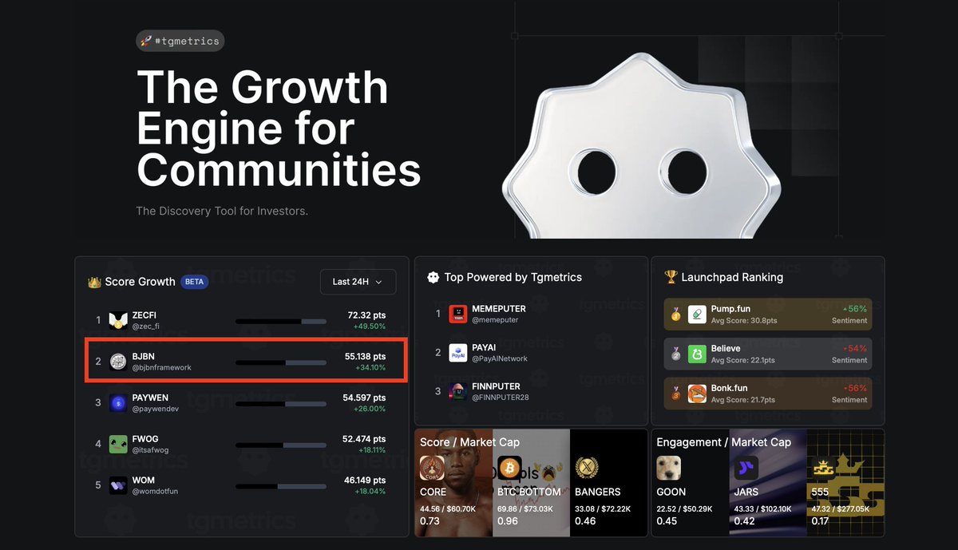Click the GOON dog avatar icon
Image resolution: width=958 pixels, height=550 pixels.
click(x=668, y=468)
